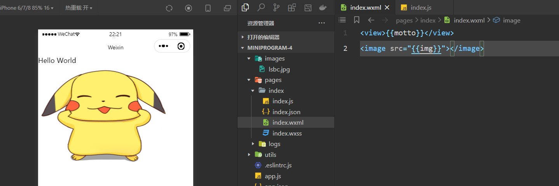Image resolution: width=559 pixels, height=186 pixels.
Task: Expand the logs folder
Action: [x=286, y=144]
